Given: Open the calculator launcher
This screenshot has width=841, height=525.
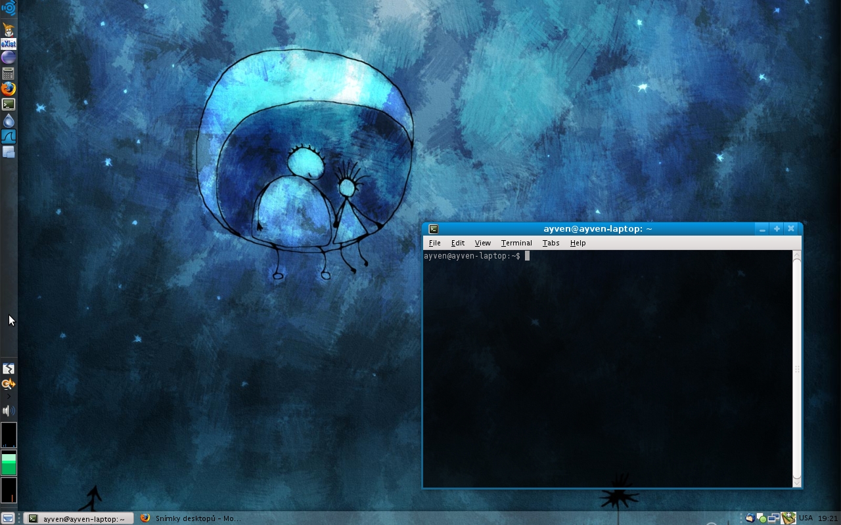Looking at the screenshot, I should point(8,73).
